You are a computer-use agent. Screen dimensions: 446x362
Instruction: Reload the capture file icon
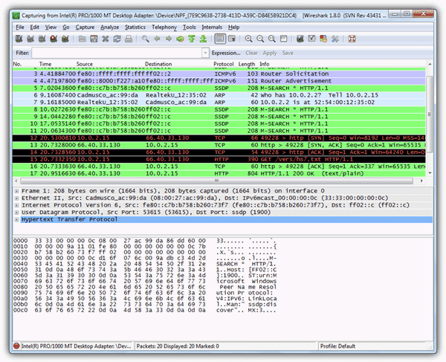pyautogui.click(x=117, y=39)
